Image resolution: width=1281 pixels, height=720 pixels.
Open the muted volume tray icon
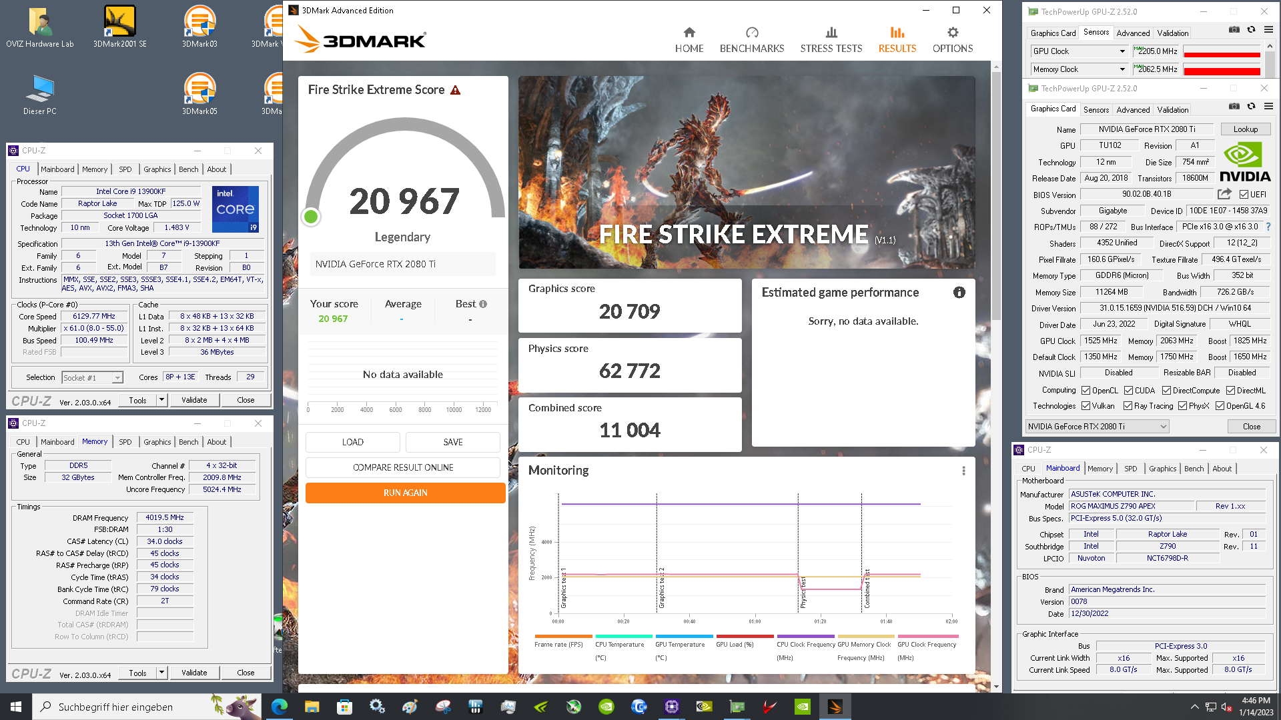pyautogui.click(x=1226, y=707)
